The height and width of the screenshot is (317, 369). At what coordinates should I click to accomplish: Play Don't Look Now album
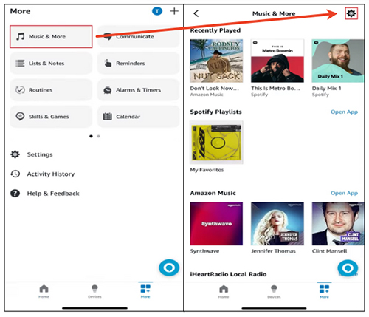pos(216,61)
